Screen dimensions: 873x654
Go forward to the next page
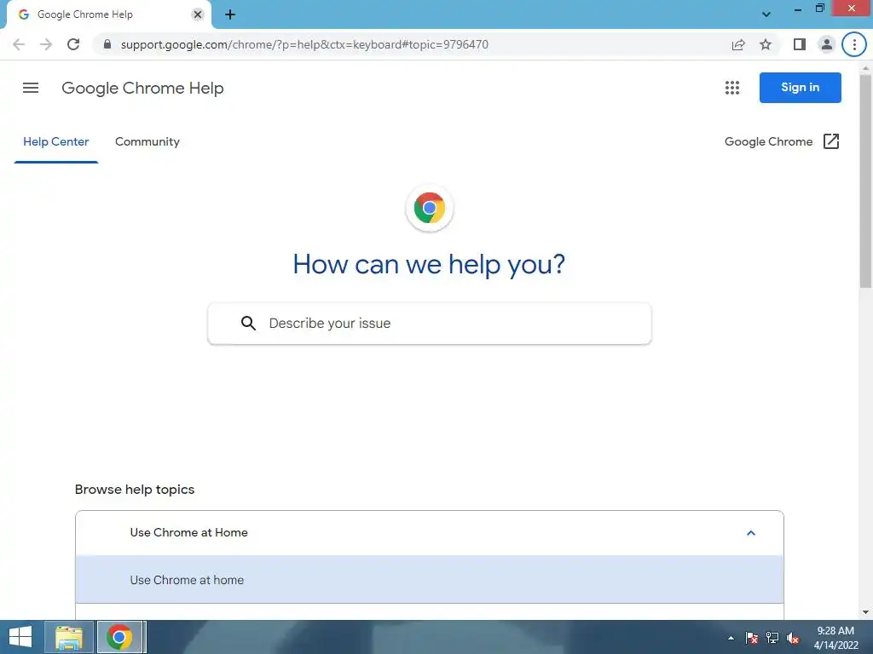(x=46, y=44)
